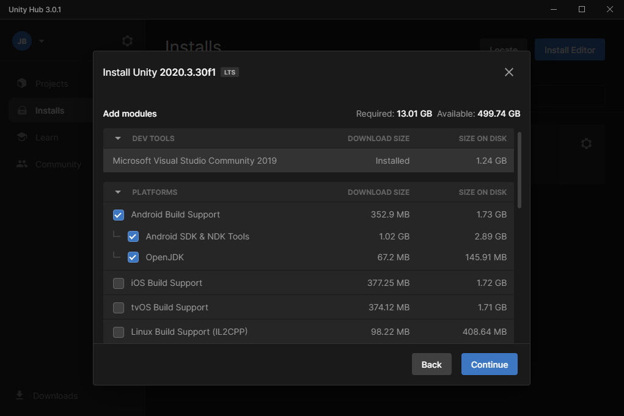Open the Projects sidebar item

51,84
